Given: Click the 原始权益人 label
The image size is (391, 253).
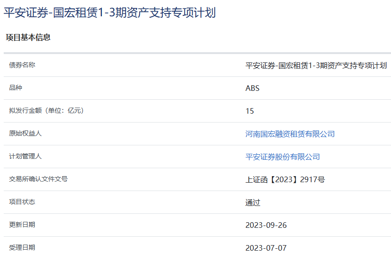Looking at the screenshot, I should point(25,133).
